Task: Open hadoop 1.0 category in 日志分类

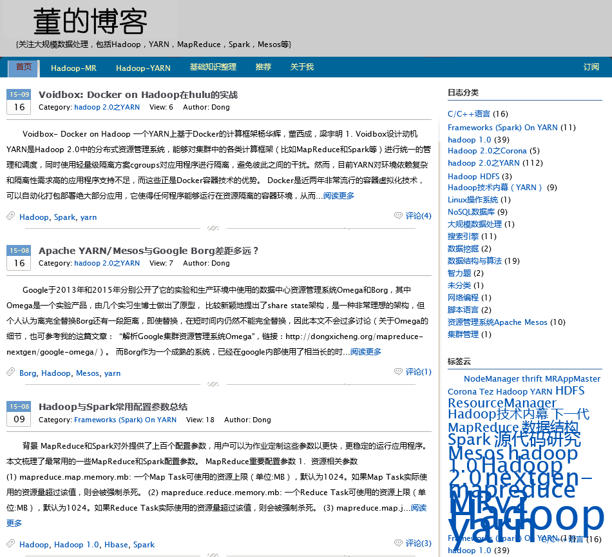Action: [470, 139]
